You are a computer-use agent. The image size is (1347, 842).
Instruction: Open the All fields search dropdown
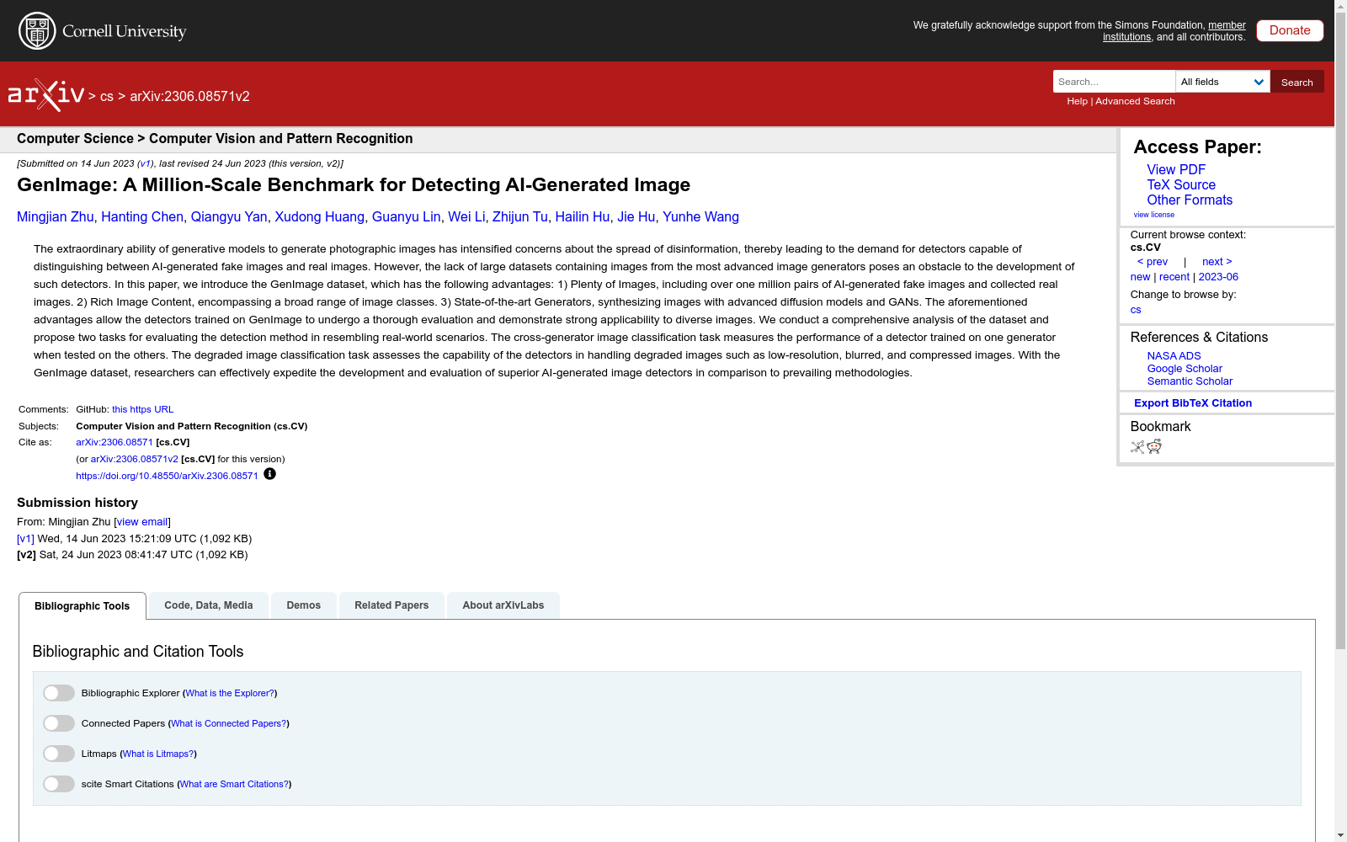(1222, 81)
